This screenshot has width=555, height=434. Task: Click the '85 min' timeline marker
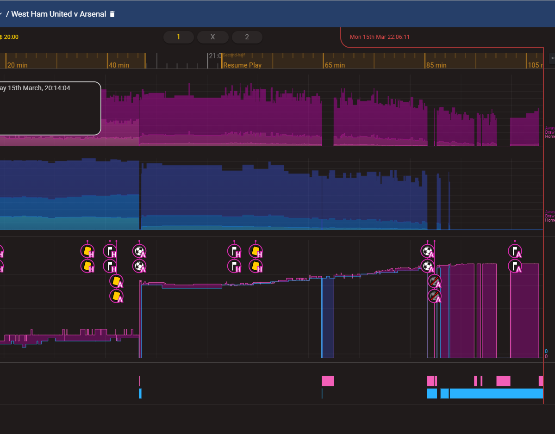(x=437, y=65)
